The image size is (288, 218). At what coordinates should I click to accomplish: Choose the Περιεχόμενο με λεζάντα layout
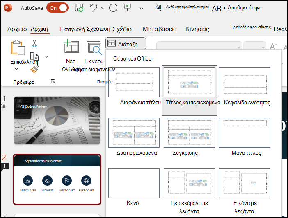coord(189,183)
